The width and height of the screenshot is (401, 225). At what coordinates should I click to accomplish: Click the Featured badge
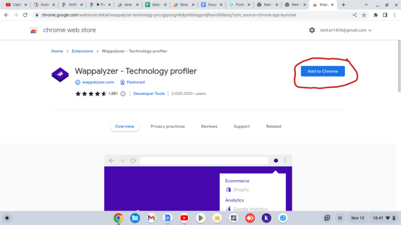click(x=133, y=82)
